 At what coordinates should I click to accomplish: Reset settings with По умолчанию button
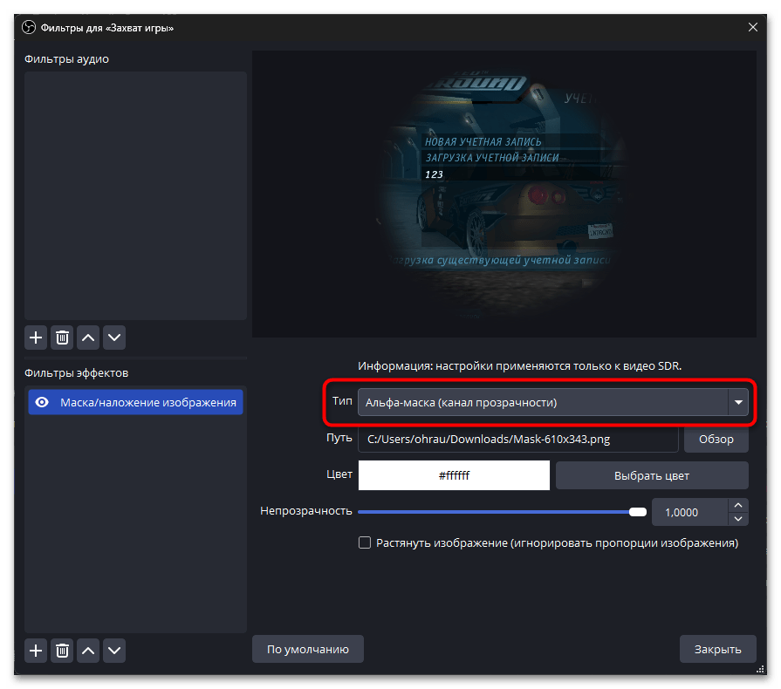coord(308,649)
